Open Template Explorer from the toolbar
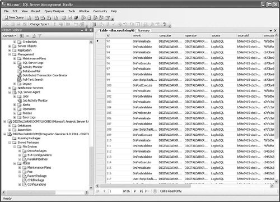The height and width of the screenshot is (202, 280). pyautogui.click(x=101, y=18)
